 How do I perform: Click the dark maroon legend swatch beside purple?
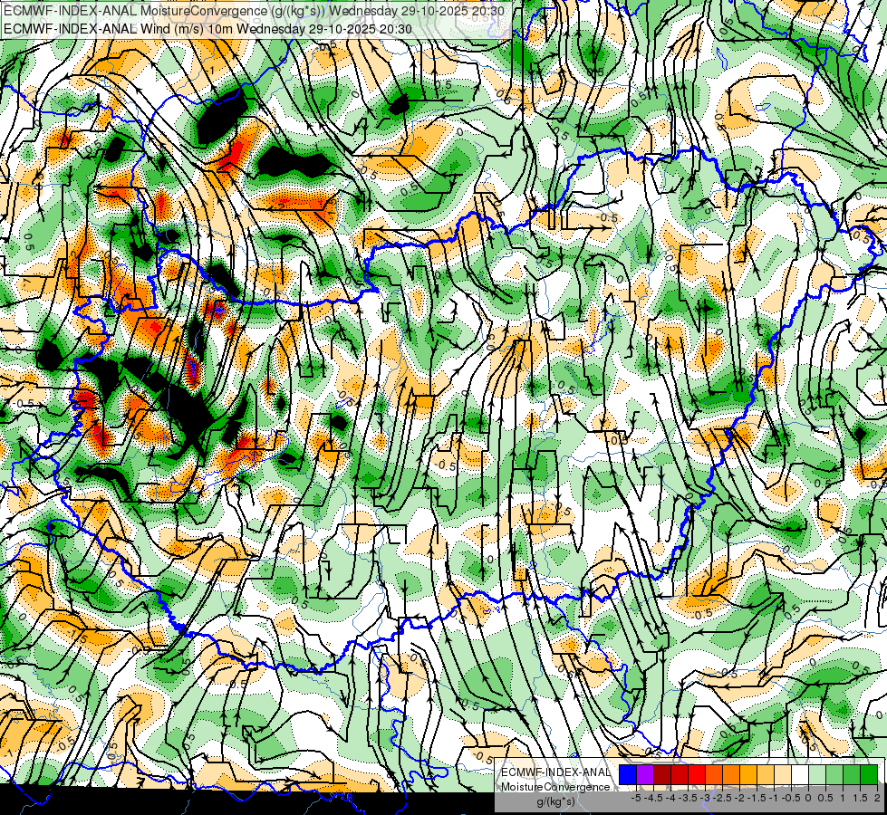point(662,774)
